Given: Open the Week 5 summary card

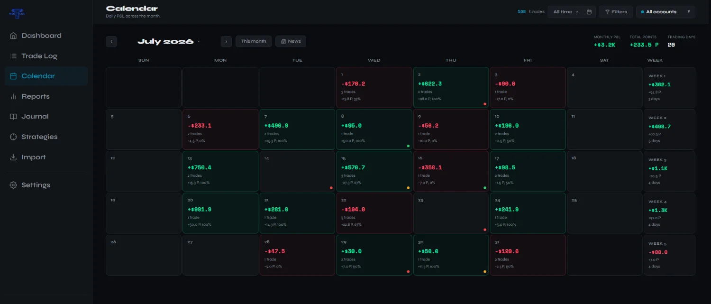Looking at the screenshot, I should [669, 255].
